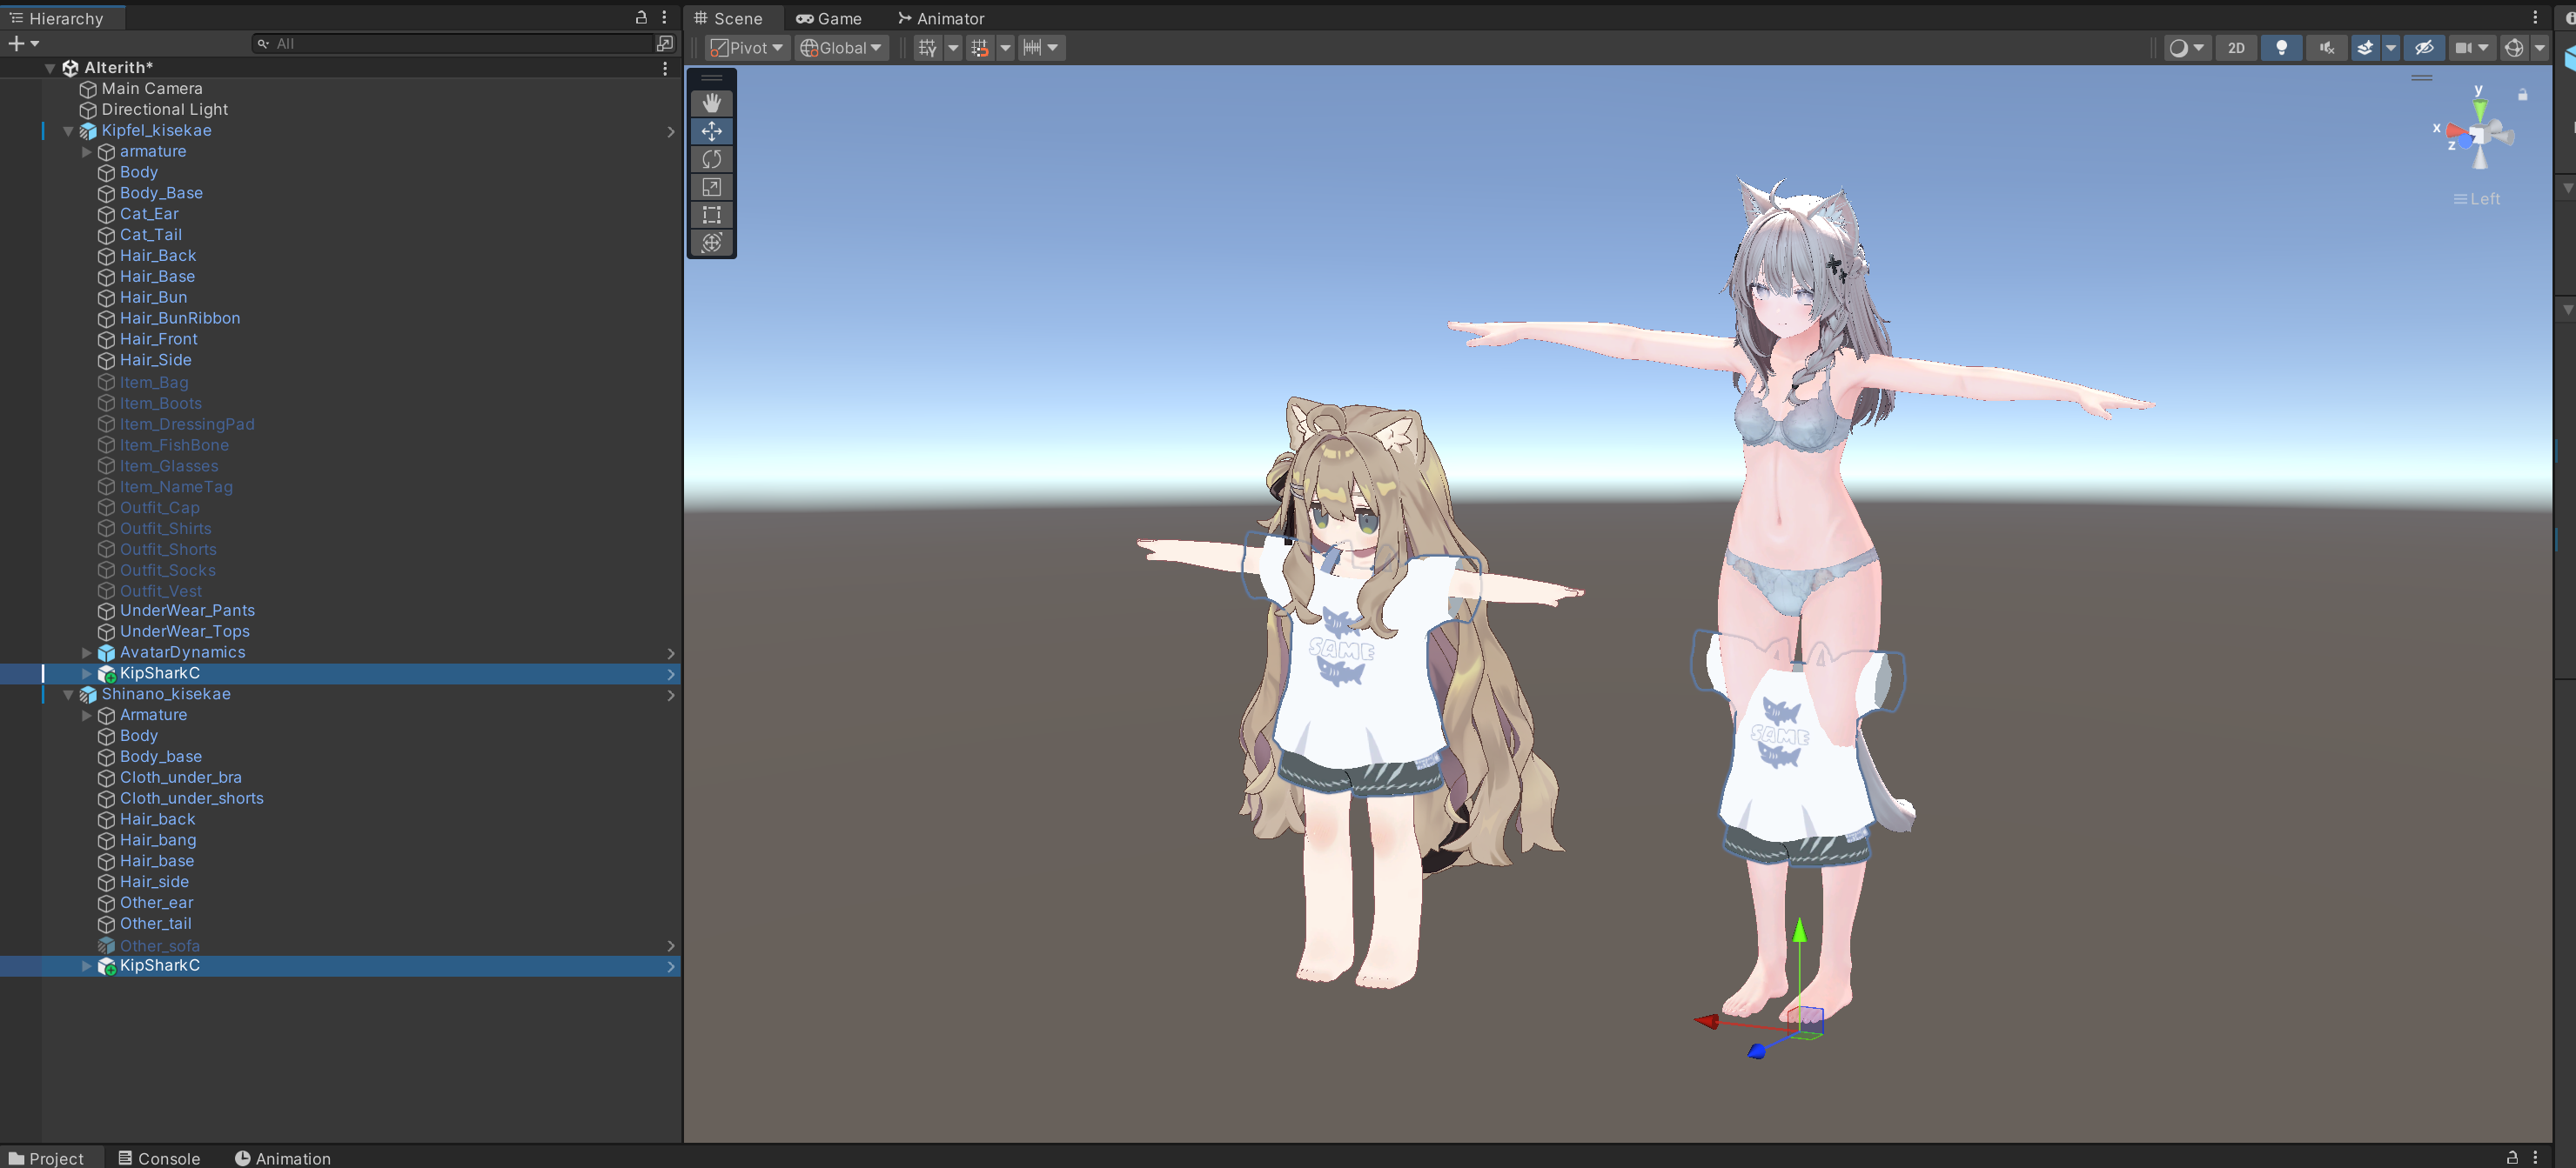This screenshot has height=1168, width=2576.
Task: Open scene effects options dropdown arrow
Action: point(2390,48)
